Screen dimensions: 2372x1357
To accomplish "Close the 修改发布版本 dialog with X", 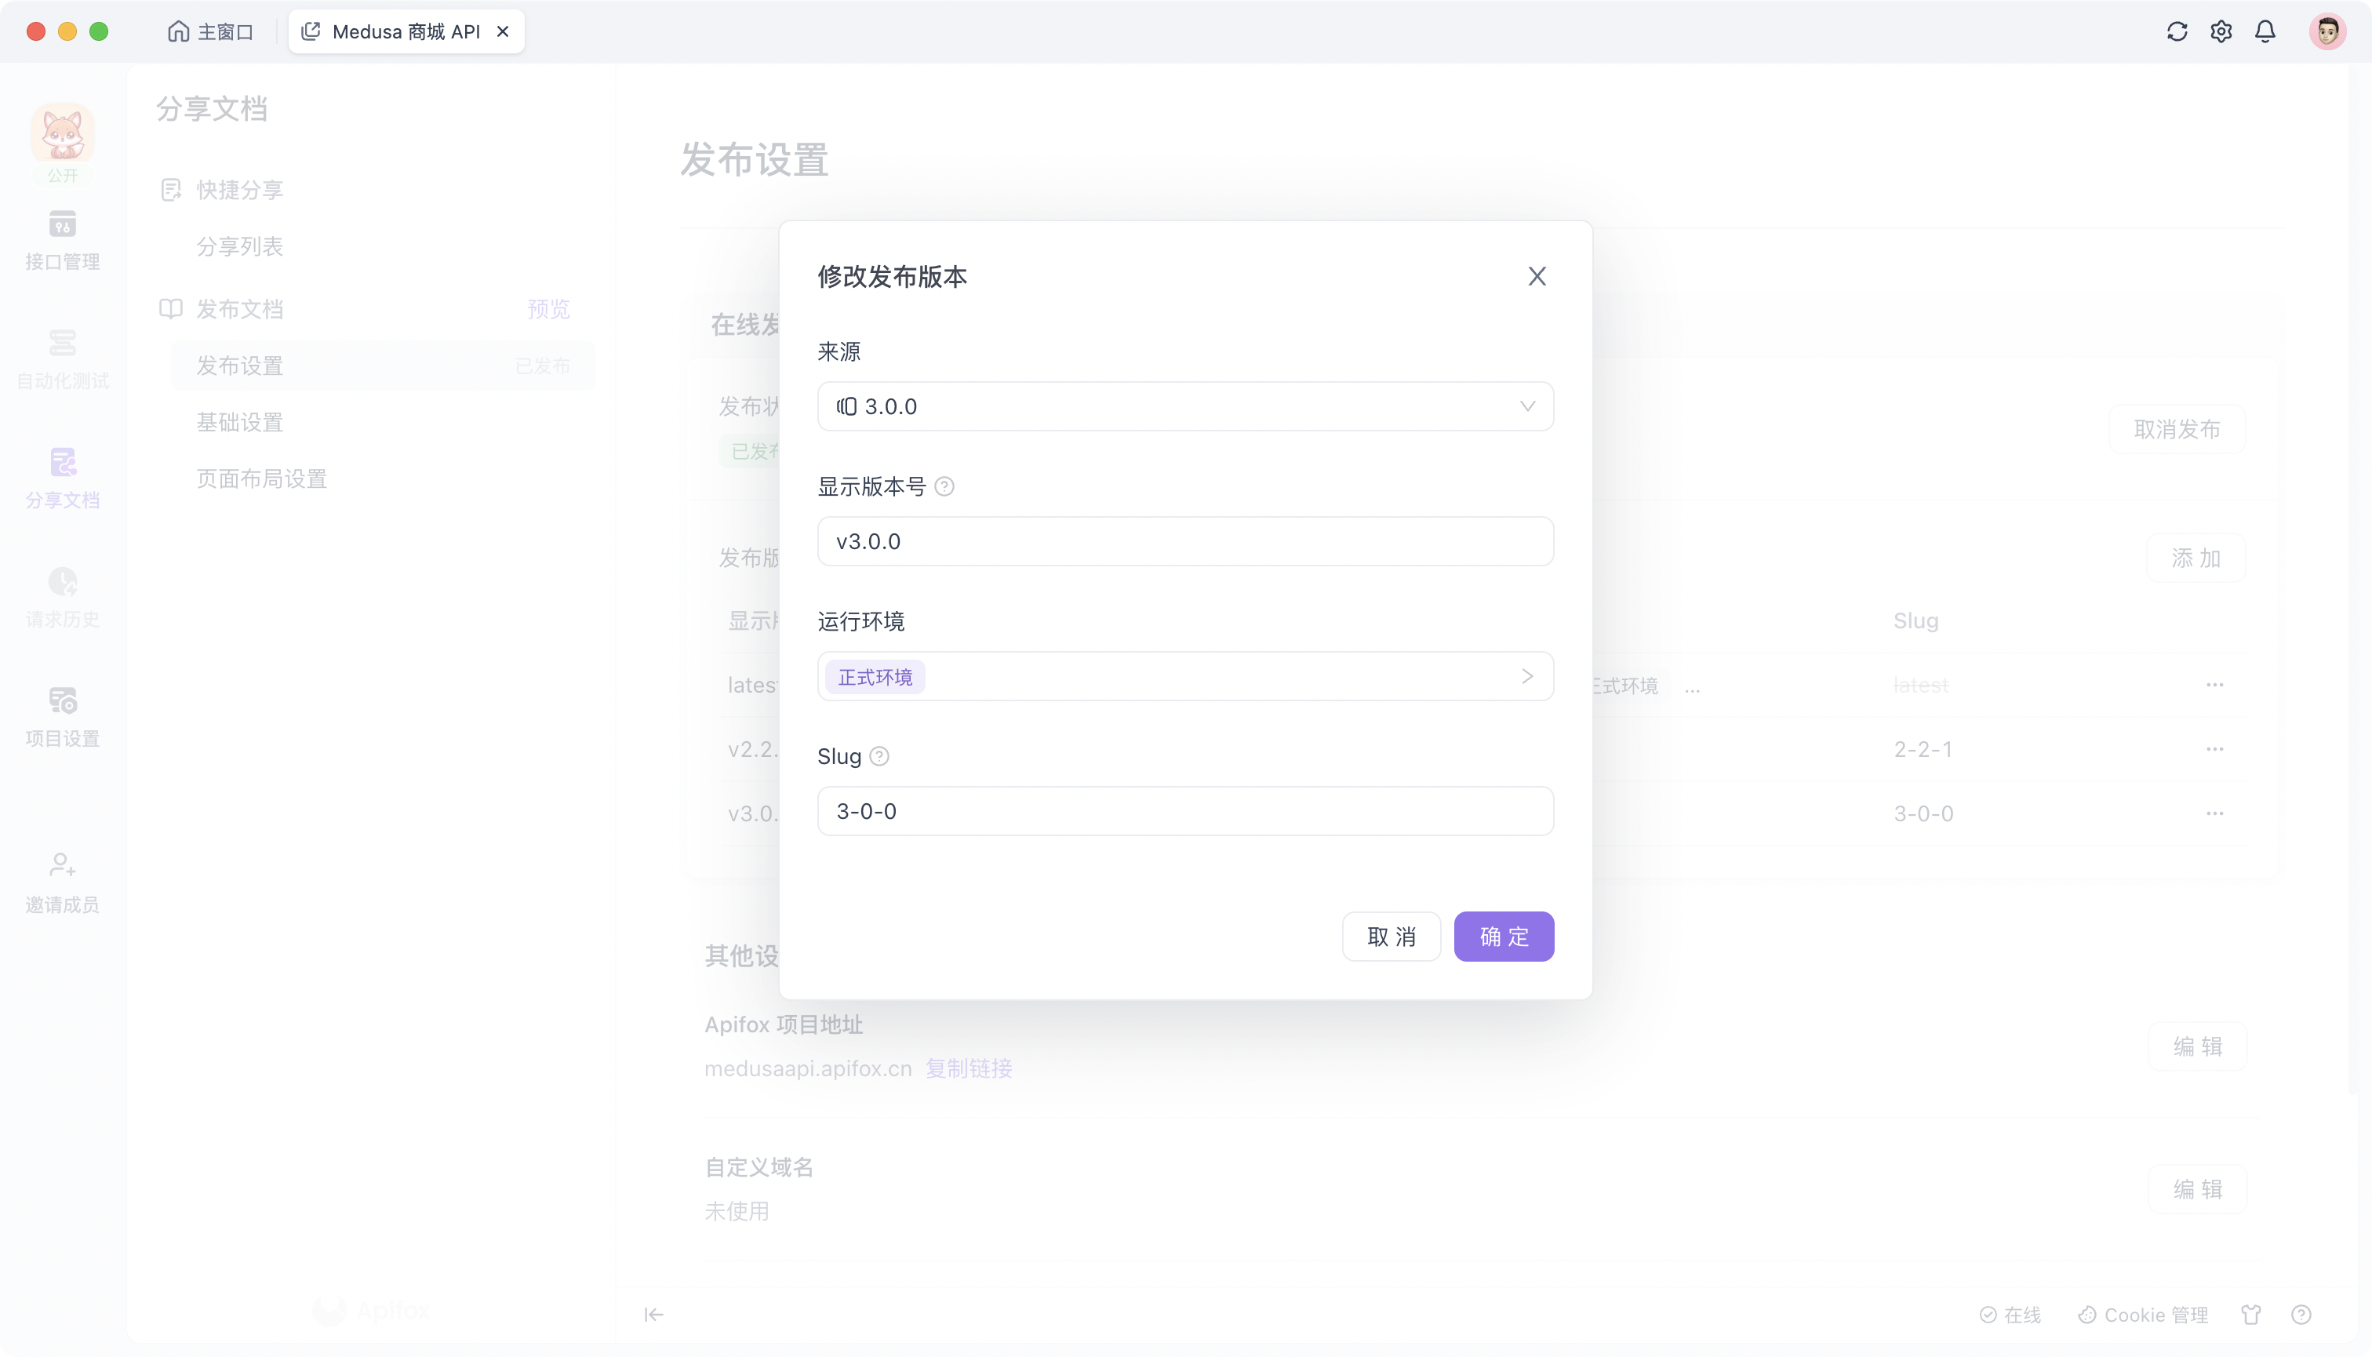I will pyautogui.click(x=1537, y=276).
